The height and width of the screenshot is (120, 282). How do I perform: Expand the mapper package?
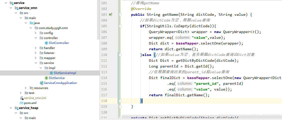point(36,58)
